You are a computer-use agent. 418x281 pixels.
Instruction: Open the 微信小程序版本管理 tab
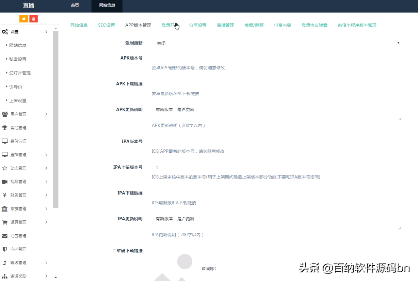click(x=357, y=25)
